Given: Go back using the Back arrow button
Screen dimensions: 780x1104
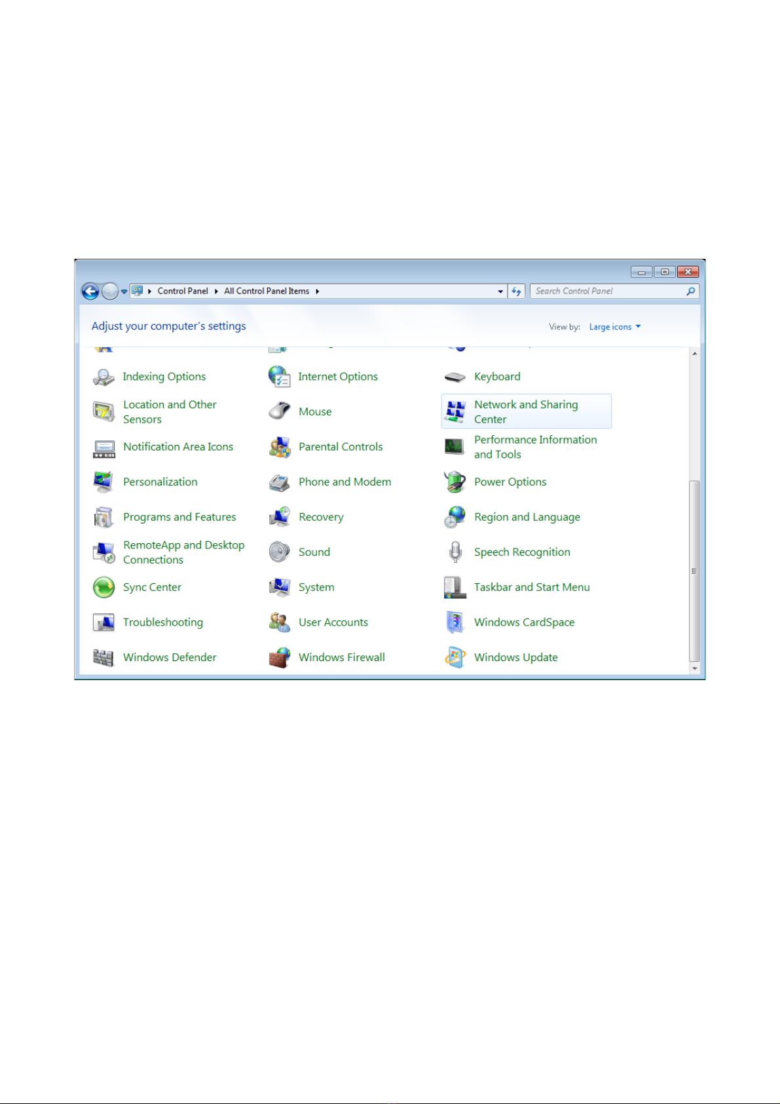Looking at the screenshot, I should [x=90, y=292].
